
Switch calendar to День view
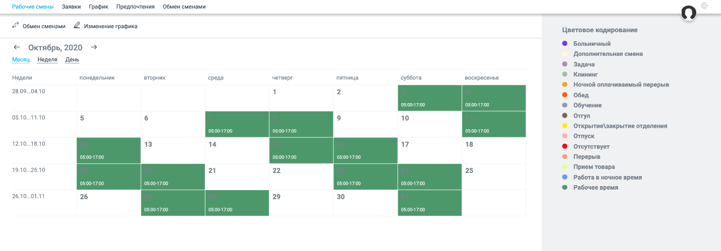pyautogui.click(x=72, y=59)
